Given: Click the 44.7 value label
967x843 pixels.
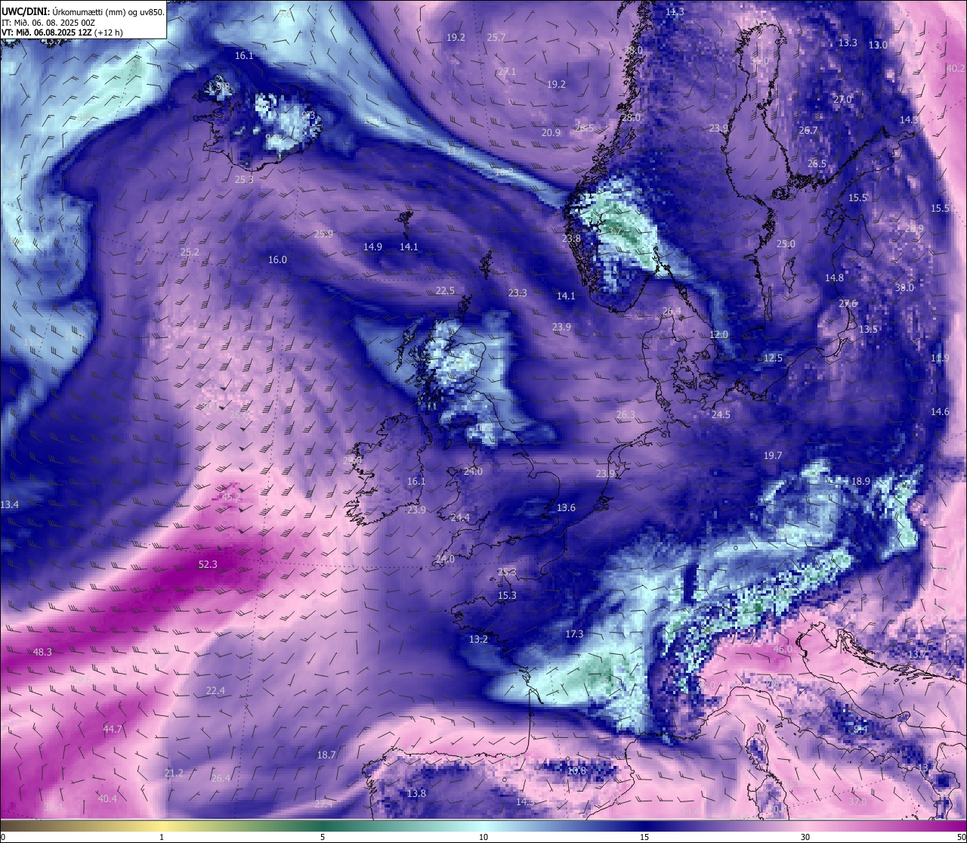Looking at the screenshot, I should 113,729.
